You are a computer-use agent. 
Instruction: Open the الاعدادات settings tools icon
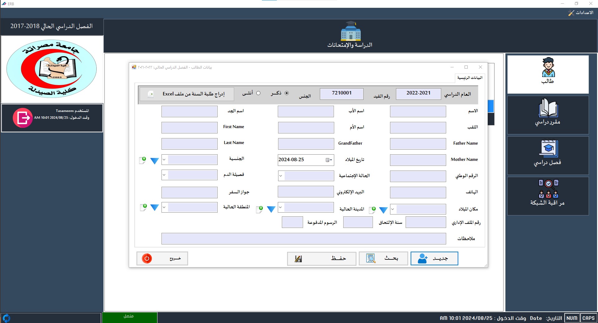(x=571, y=13)
